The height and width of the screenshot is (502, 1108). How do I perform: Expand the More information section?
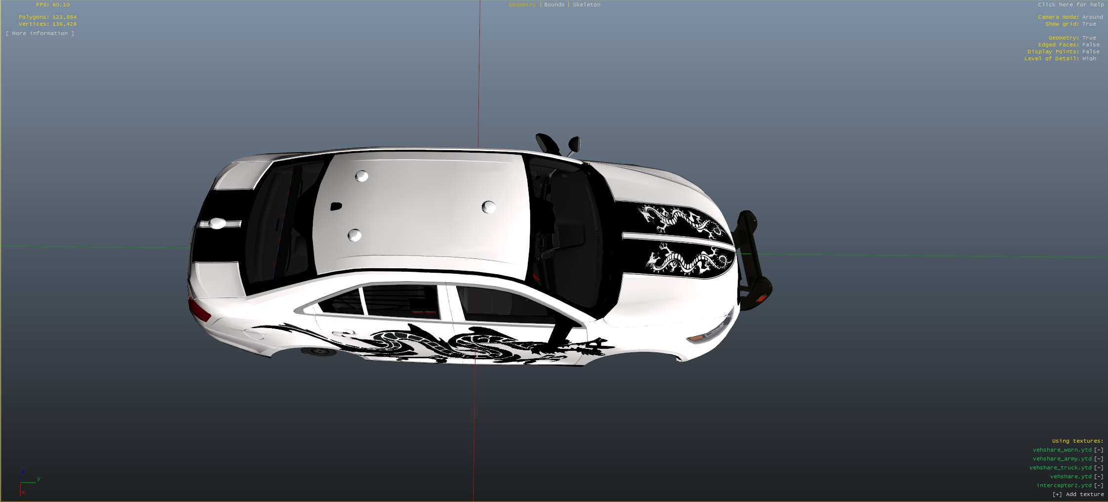[40, 34]
